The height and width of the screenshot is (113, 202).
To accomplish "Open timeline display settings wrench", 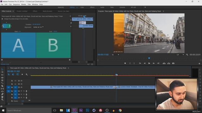I will (x=27, y=74).
